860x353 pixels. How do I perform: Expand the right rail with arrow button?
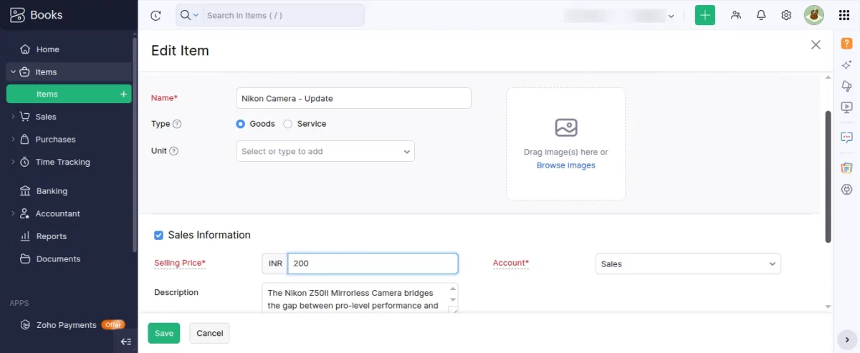pyautogui.click(x=846, y=339)
